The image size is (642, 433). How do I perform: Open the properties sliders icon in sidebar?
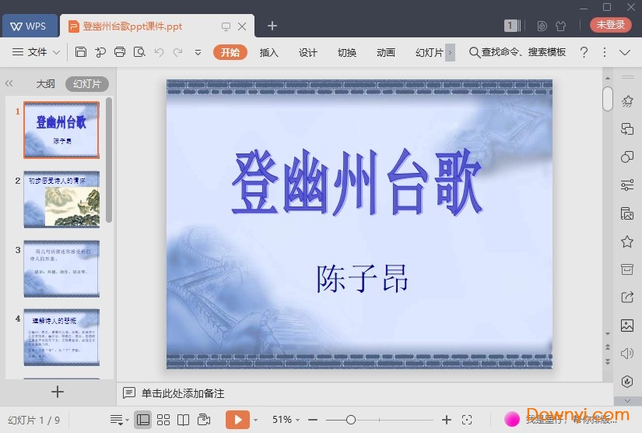click(627, 185)
